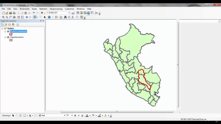
Task: Toggle Cuenca_Urubamba layer visibility checkbox
Action: 8,31
